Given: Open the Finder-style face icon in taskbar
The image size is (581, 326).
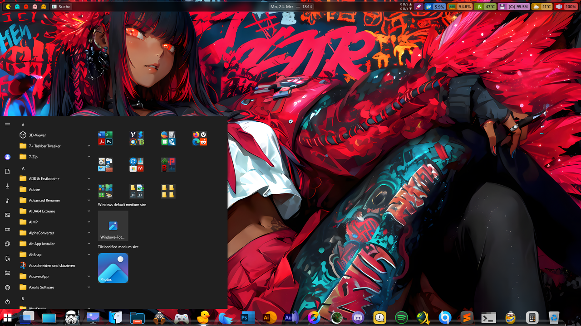Looking at the screenshot, I should click(115, 318).
